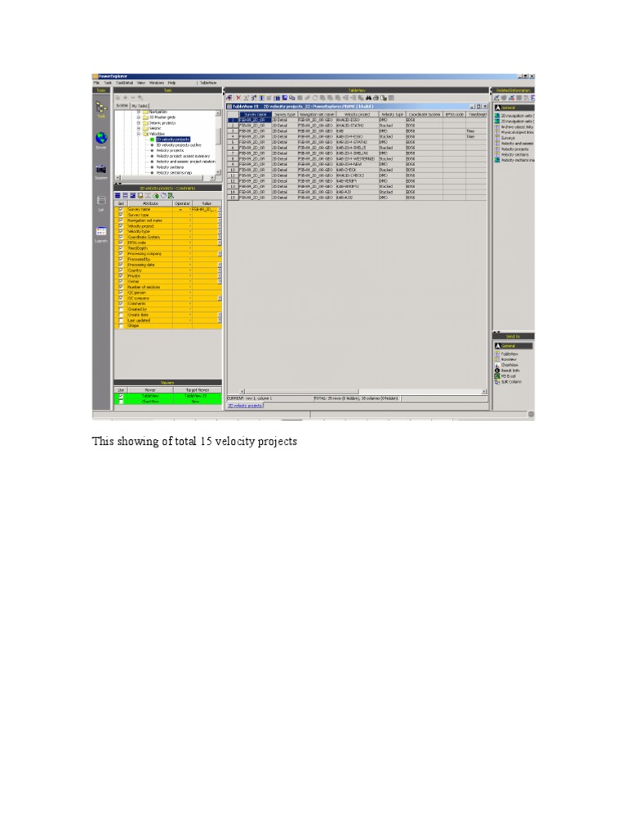
Task: Collapse the Velocities folder in task tree
Action: click(139, 134)
